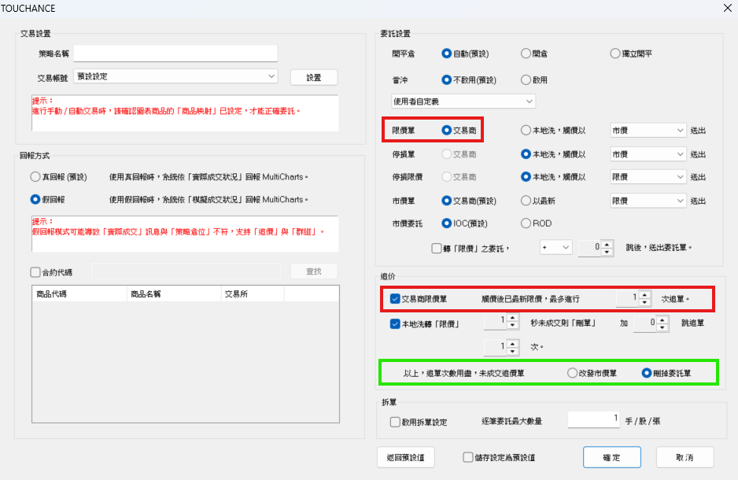Select the 改發市價單 radio button
Image resolution: width=738 pixels, height=480 pixels.
click(x=572, y=373)
